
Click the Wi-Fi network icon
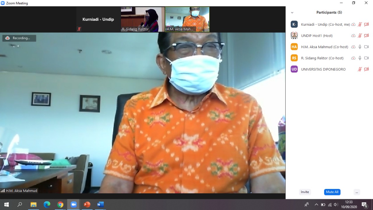click(x=330, y=205)
